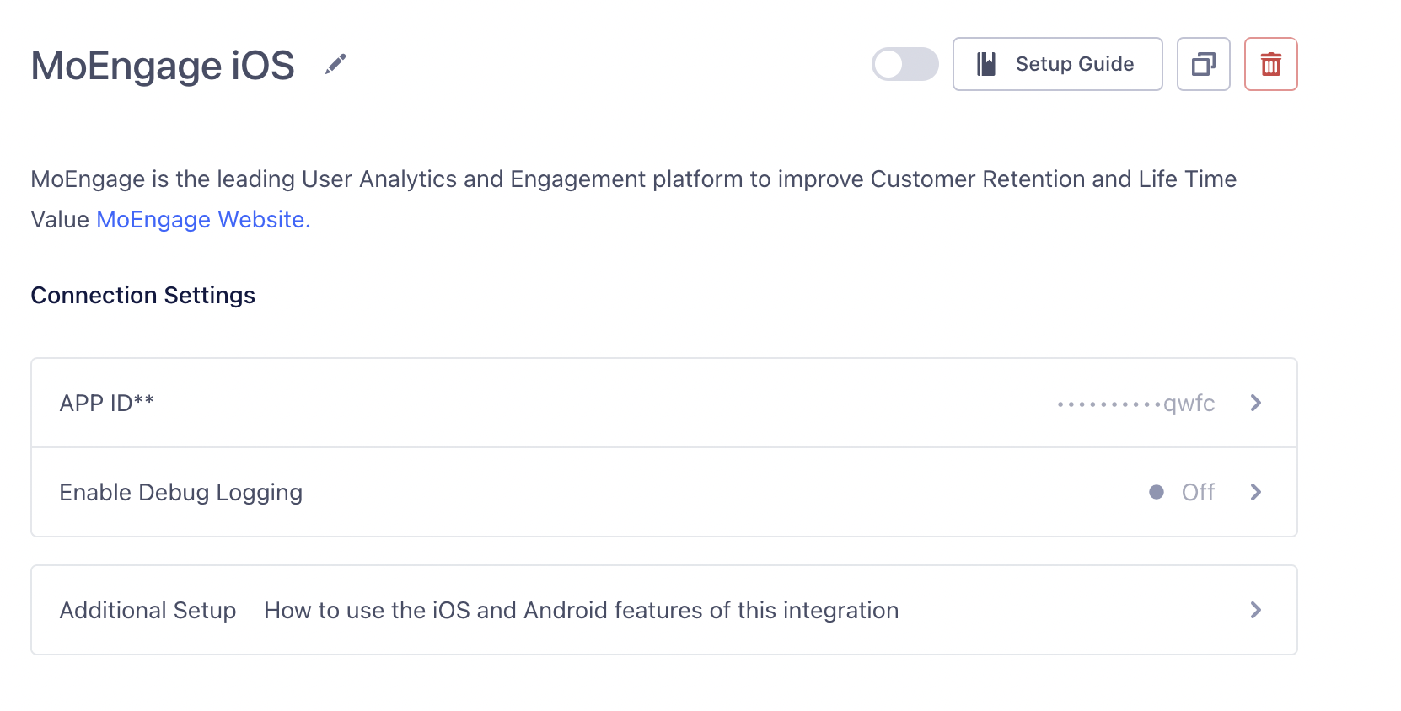Expand the Enable Debug Logging chevron
This screenshot has width=1401, height=711.
click(1255, 492)
